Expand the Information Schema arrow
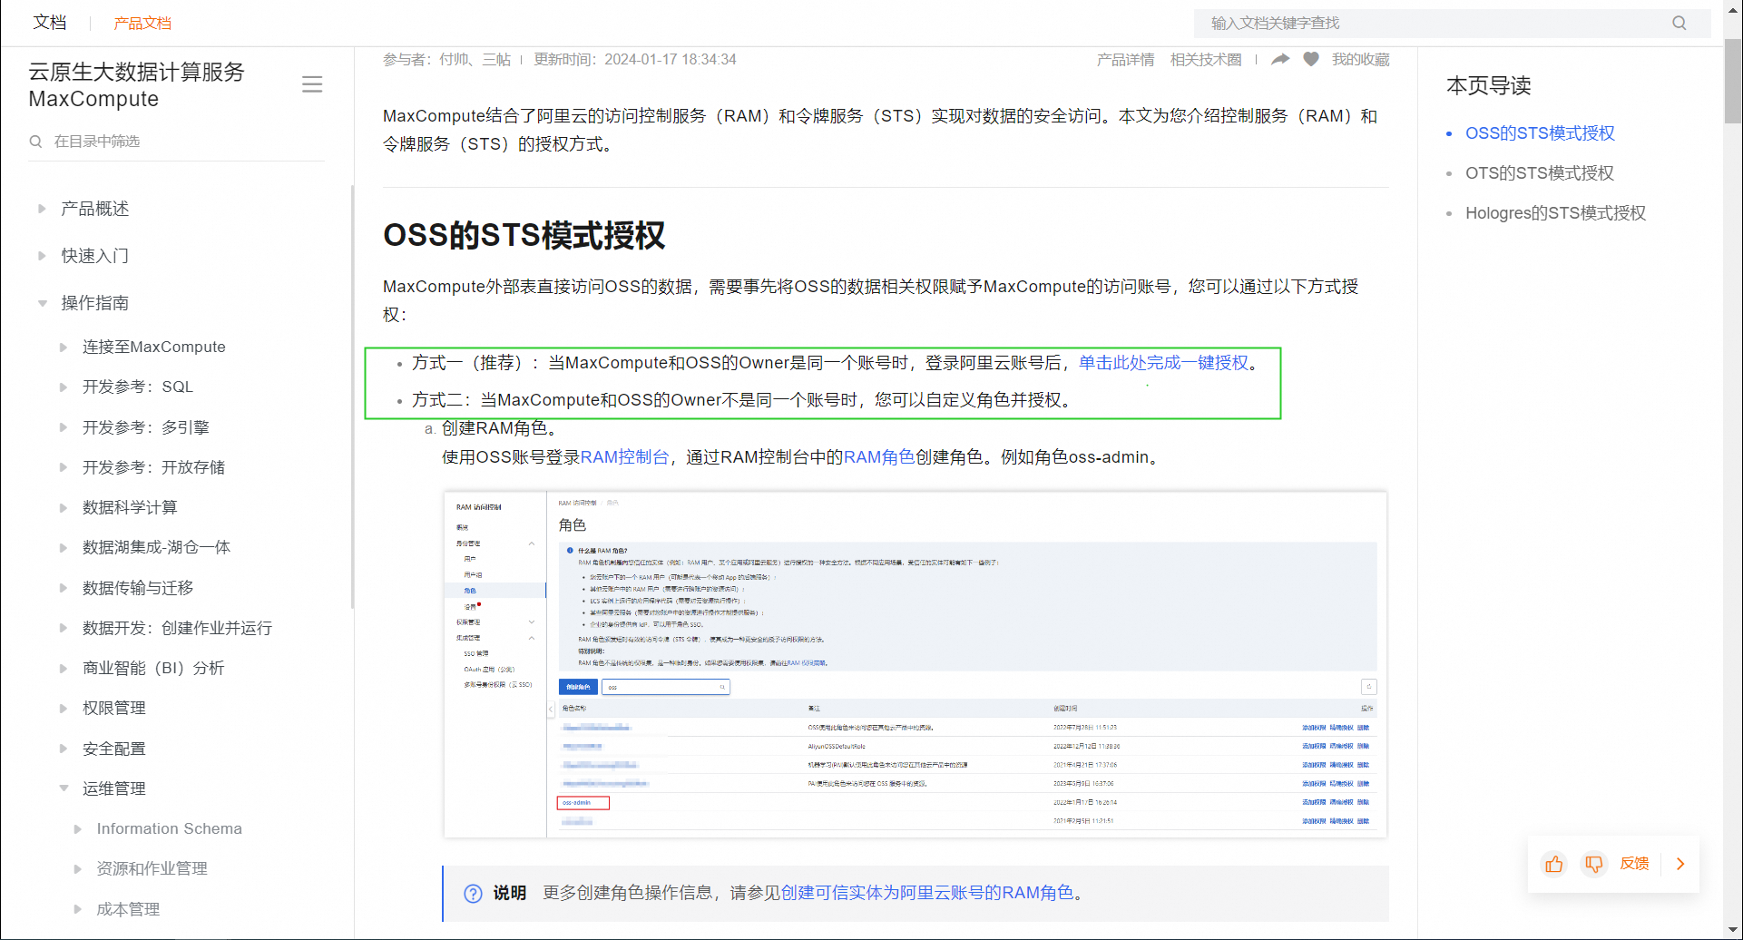Image resolution: width=1743 pixels, height=940 pixels. tap(78, 828)
